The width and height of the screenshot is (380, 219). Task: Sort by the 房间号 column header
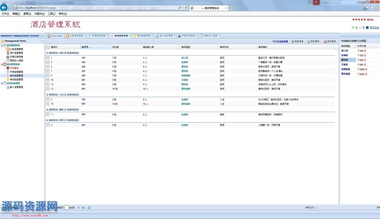click(x=96, y=47)
